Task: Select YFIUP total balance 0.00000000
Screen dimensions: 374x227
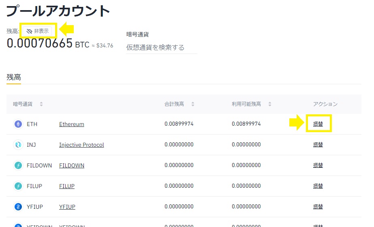Action: pyautogui.click(x=179, y=206)
